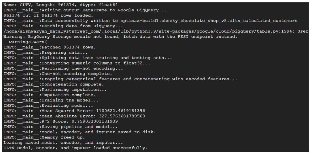
Task: Click the Mean Squared Error value 1100622.4619181396
Action: [121, 111]
